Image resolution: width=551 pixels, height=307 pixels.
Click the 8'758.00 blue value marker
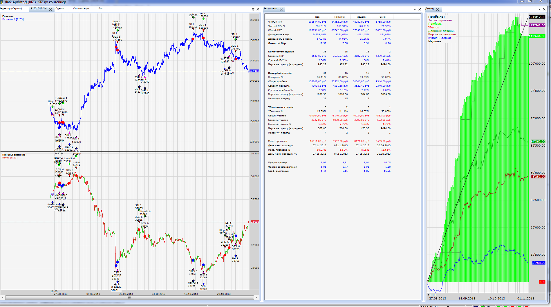point(539,263)
